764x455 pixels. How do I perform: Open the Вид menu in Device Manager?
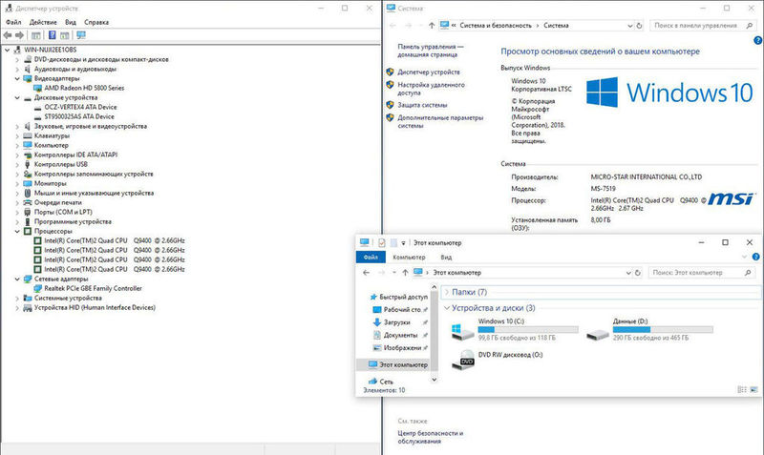71,22
